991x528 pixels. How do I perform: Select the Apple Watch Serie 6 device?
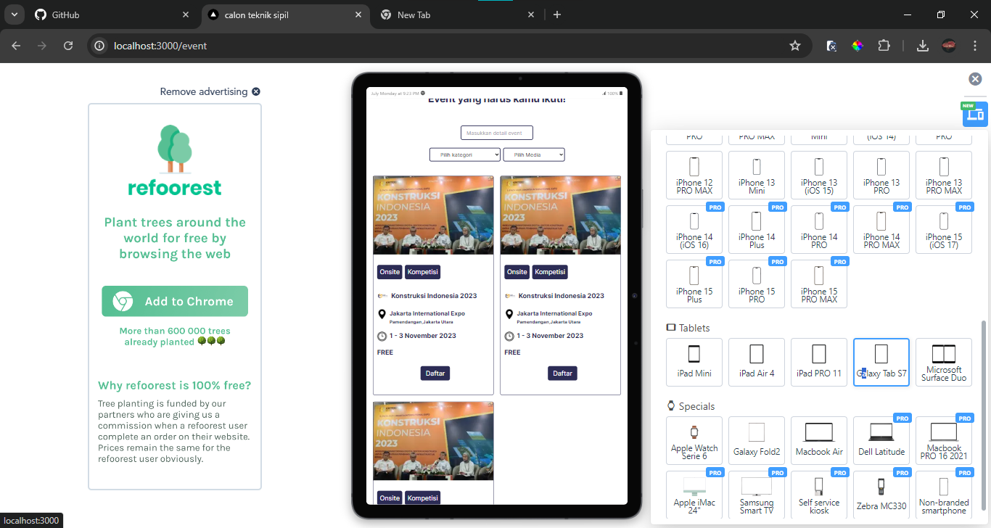tap(694, 440)
